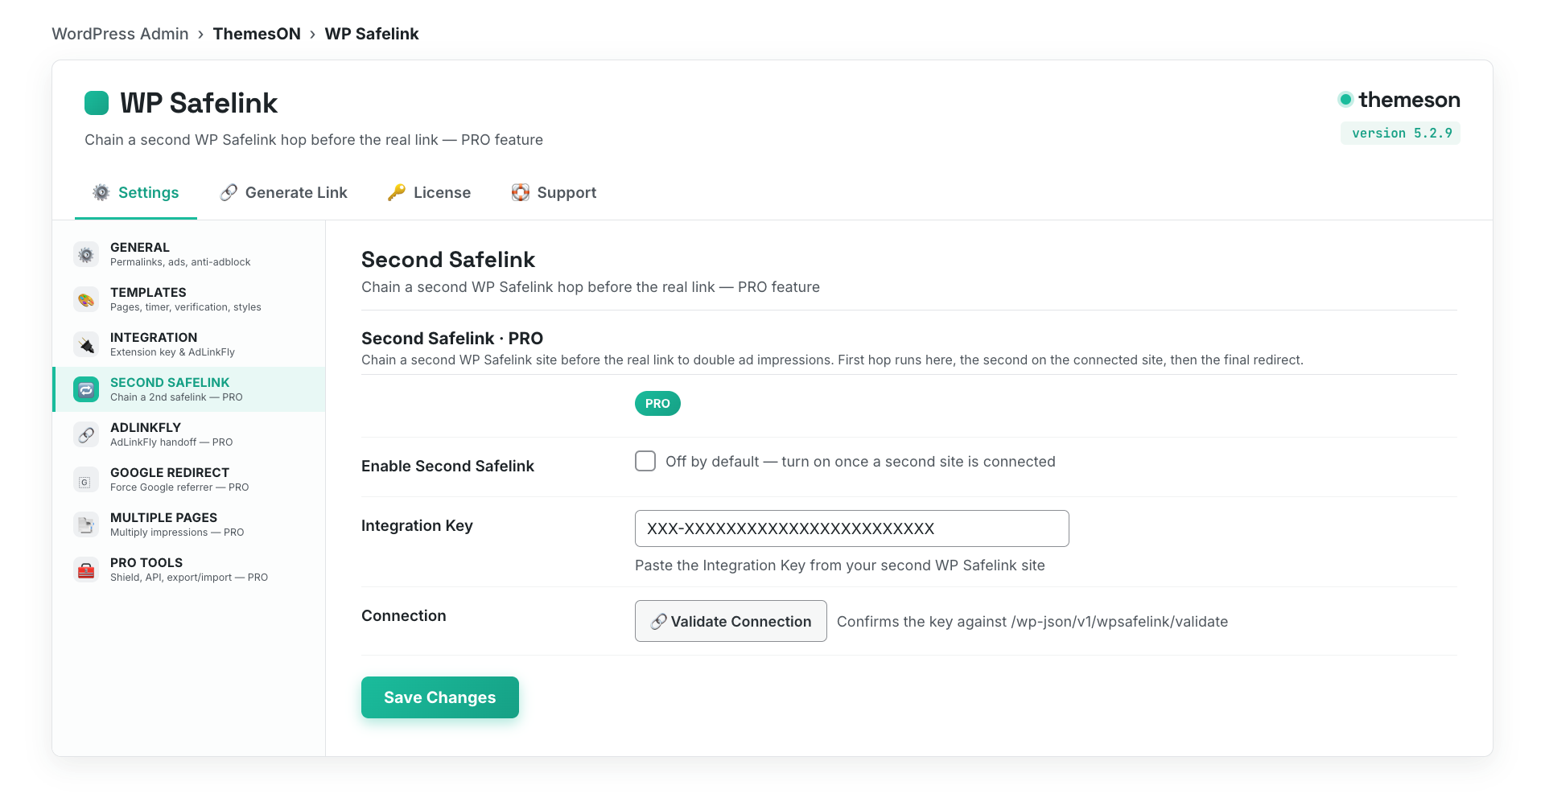Viewport: 1545px width, 806px height.
Task: Click the 'Connection' row label
Action: 404,616
